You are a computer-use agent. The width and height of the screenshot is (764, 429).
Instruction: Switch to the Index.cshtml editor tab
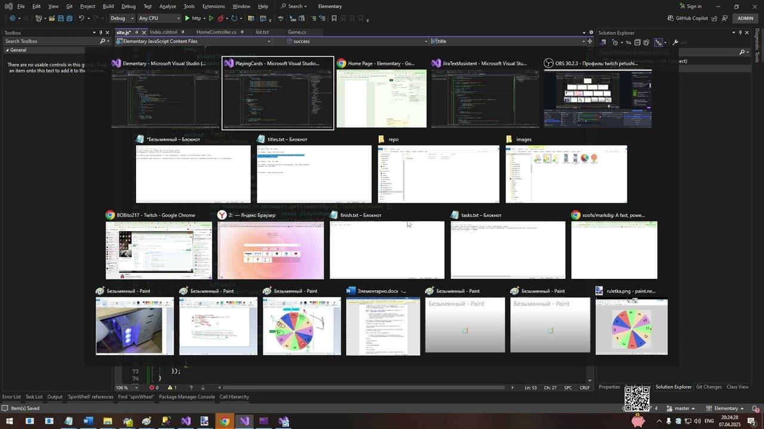164,32
